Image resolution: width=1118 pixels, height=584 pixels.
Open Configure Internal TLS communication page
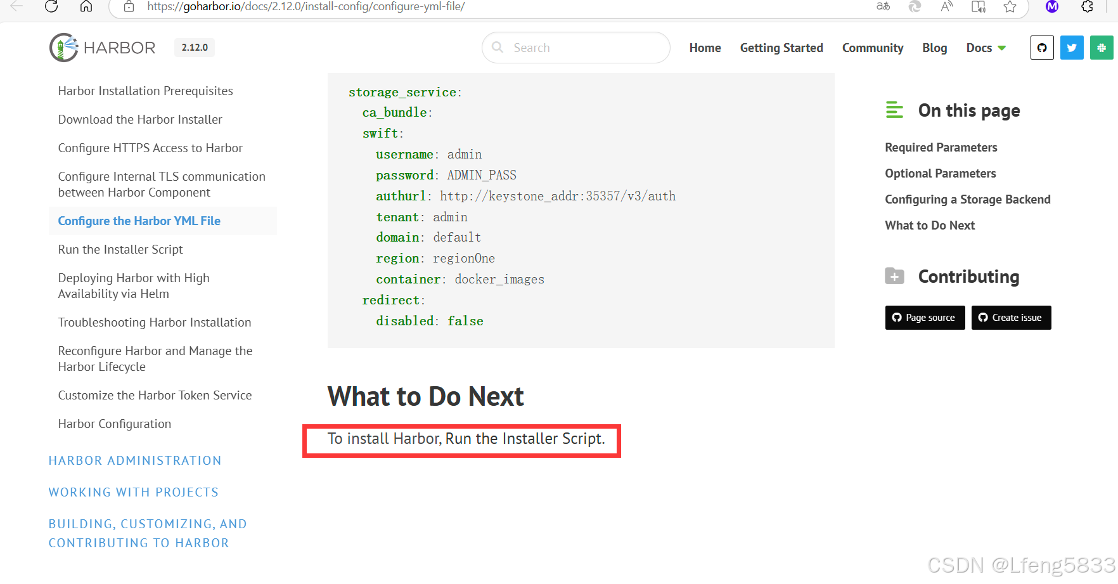coord(162,185)
